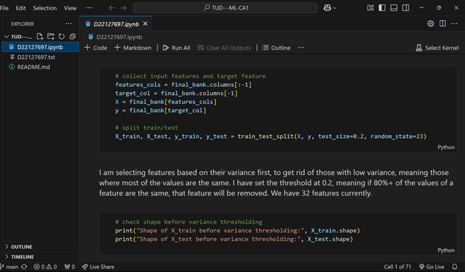Start Go Live server
Viewport: 465px width, 272px height.
(x=432, y=267)
